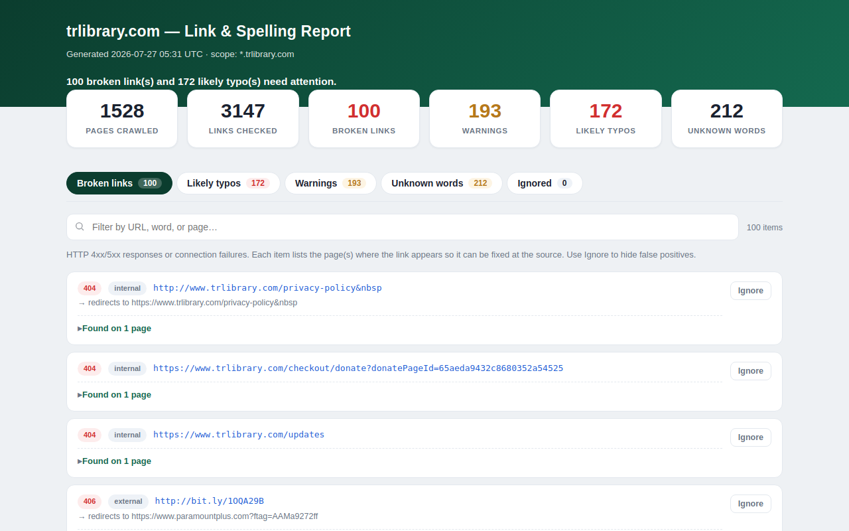Click the 172 Likely Typos summary card
Viewport: 849px width, 531px height.
pos(606,119)
